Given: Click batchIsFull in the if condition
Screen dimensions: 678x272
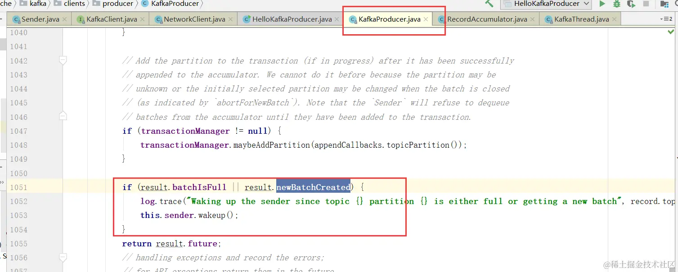Looking at the screenshot, I should click(x=199, y=187).
